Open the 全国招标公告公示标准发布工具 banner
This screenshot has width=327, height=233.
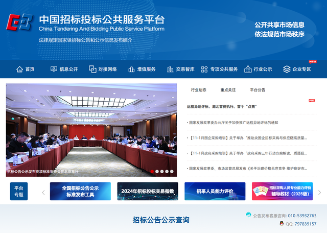[x=80, y=191]
